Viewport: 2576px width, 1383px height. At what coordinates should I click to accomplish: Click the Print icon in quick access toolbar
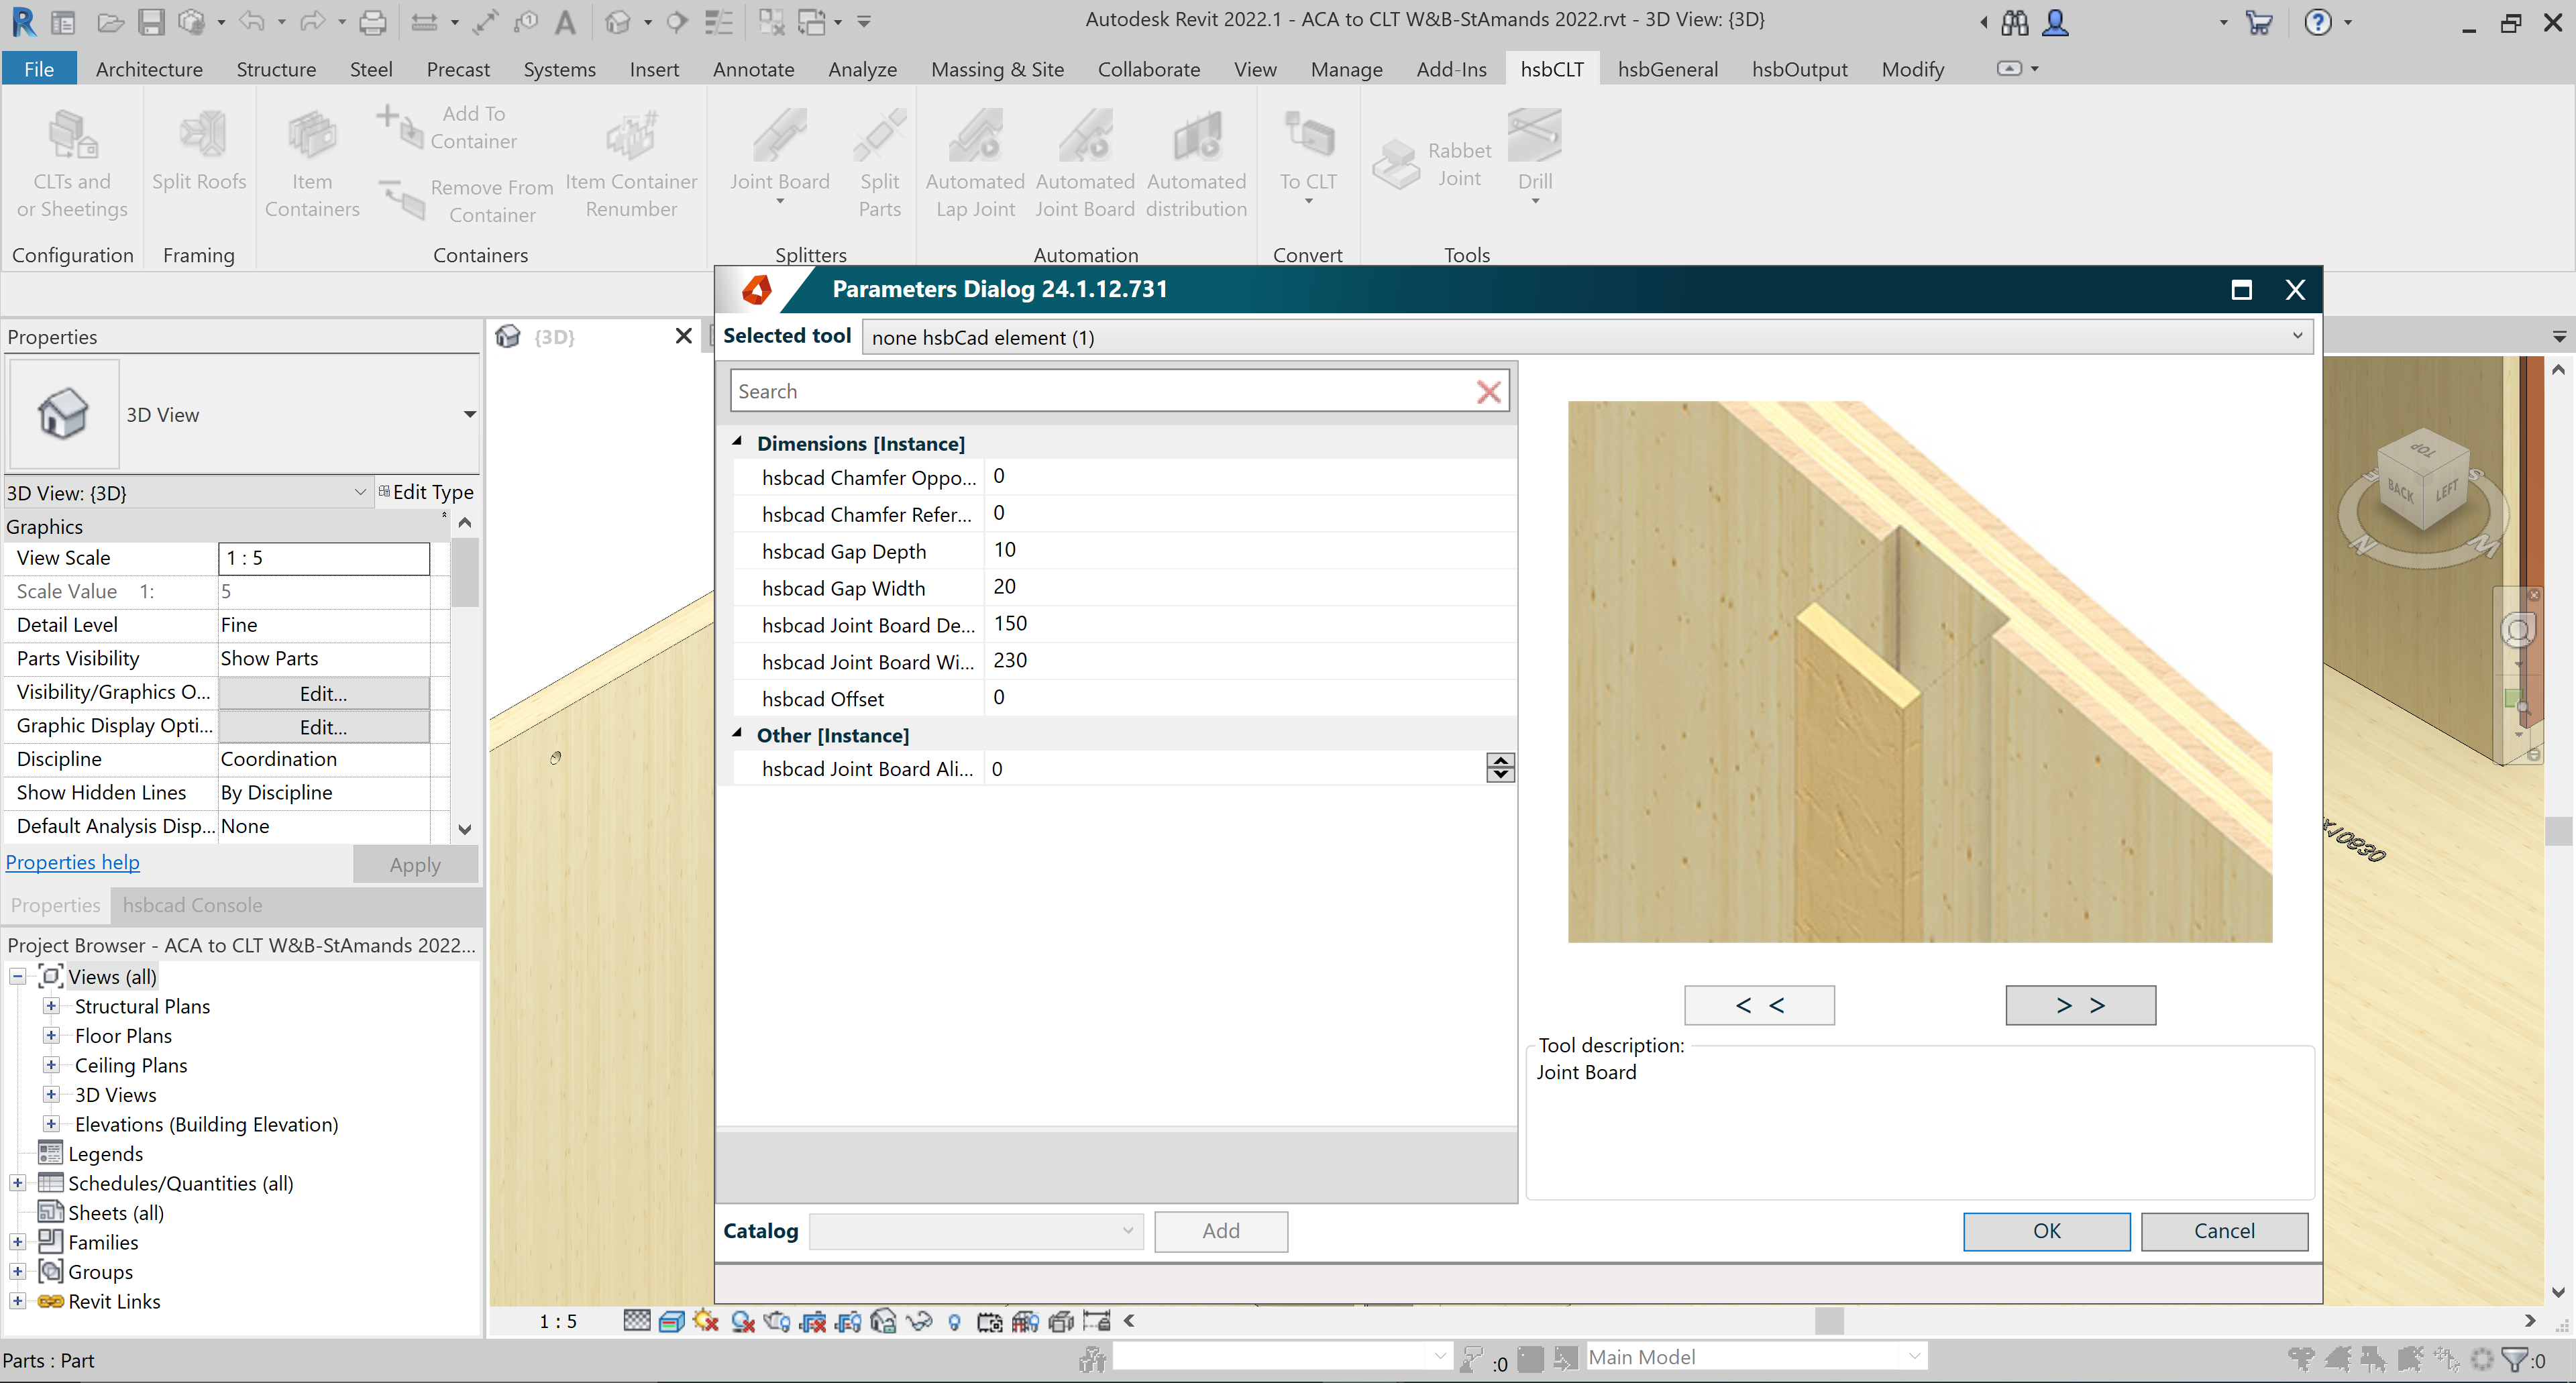[x=372, y=21]
